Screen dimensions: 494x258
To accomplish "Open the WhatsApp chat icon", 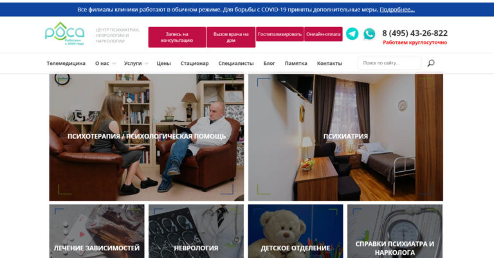I will point(369,33).
